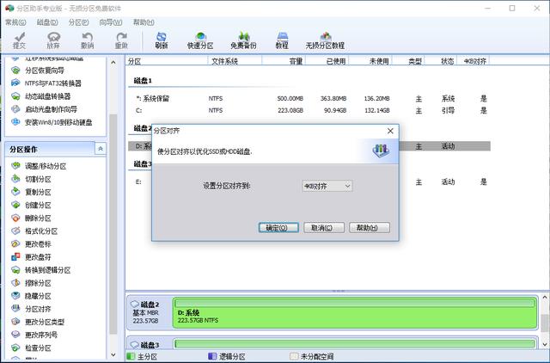
Task: Select 隐藏分区 hide operation
Action: 31,296
